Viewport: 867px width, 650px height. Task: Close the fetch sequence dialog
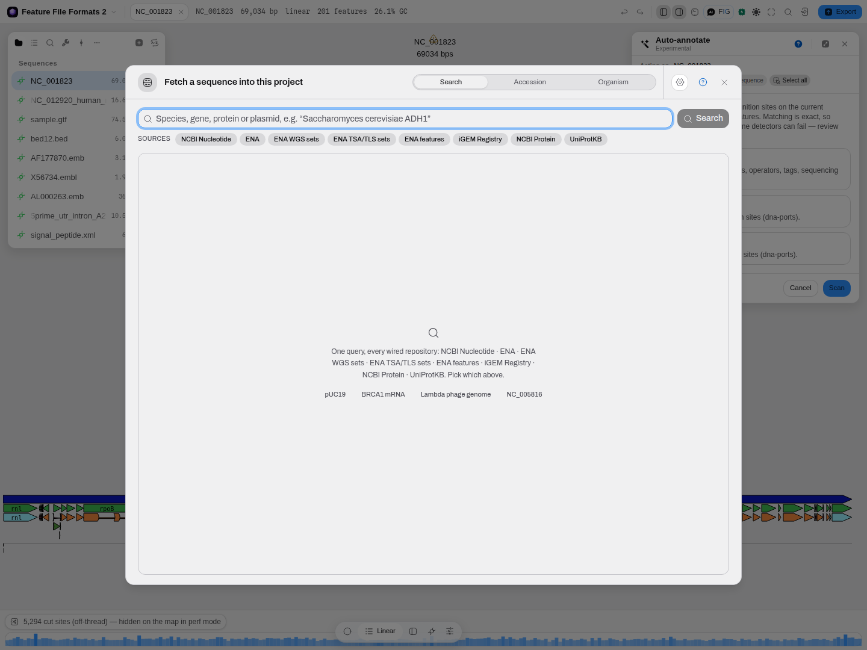(x=724, y=82)
